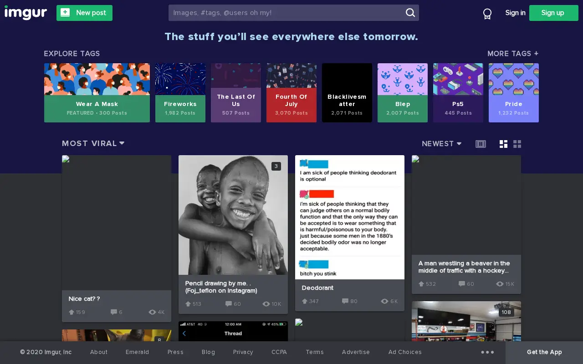
Task: Open the Pride tag card
Action: [x=514, y=93]
